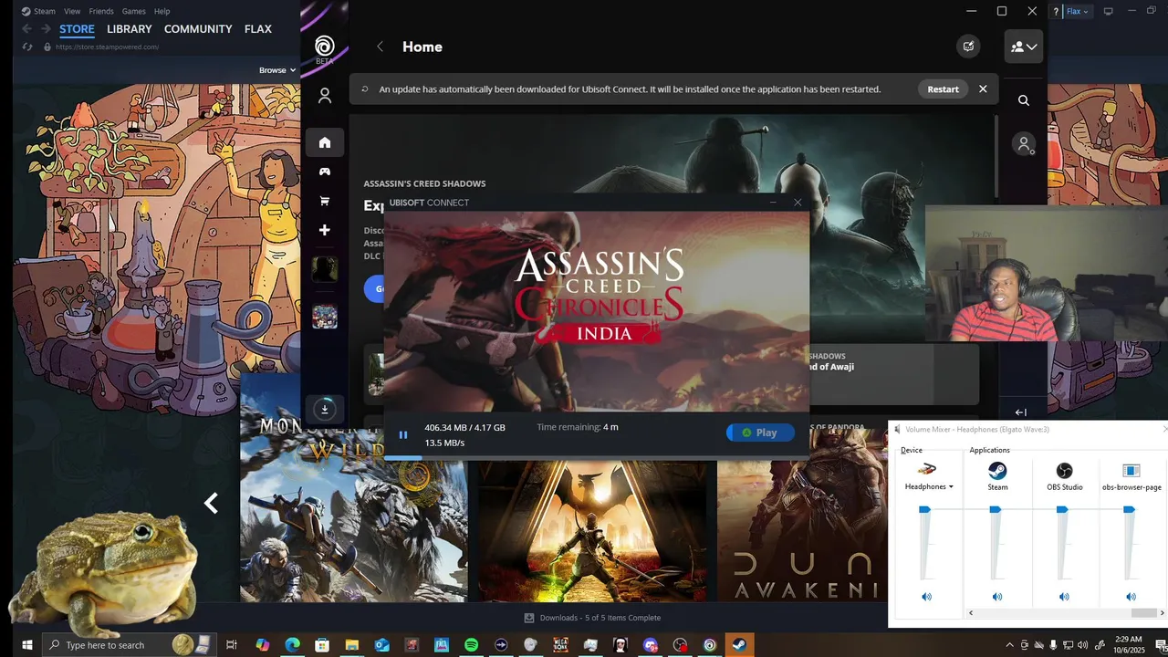This screenshot has width=1168, height=657.
Task: Open the friends dropdown in Ubisoft Connect
Action: [x=1023, y=47]
